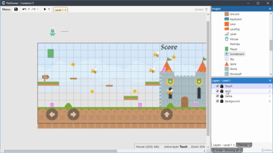Viewport: 273px width, 153px height.
Task: Click the Save project icon
Action: click(x=16, y=9)
